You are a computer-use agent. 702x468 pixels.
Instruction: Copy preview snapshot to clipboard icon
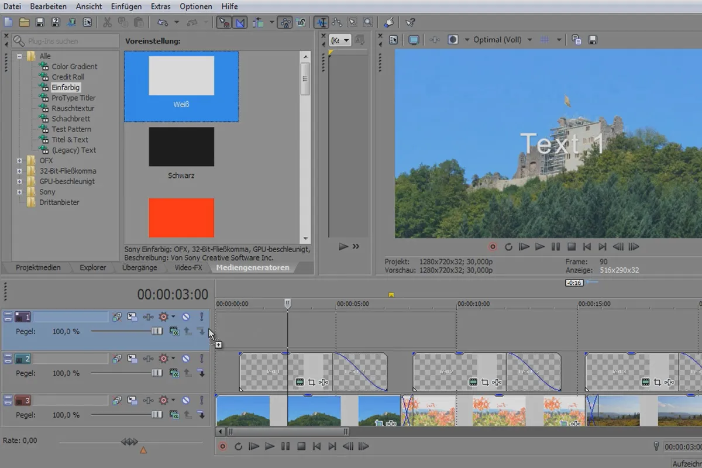[576, 40]
